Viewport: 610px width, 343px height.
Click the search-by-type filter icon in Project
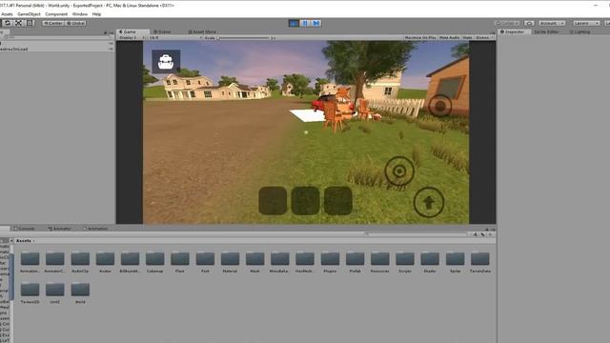pos(476,234)
